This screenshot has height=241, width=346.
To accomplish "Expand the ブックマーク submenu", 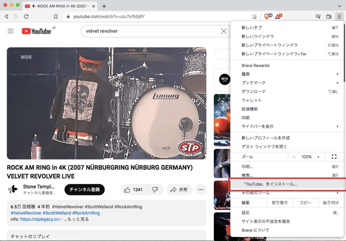I will (287, 83).
